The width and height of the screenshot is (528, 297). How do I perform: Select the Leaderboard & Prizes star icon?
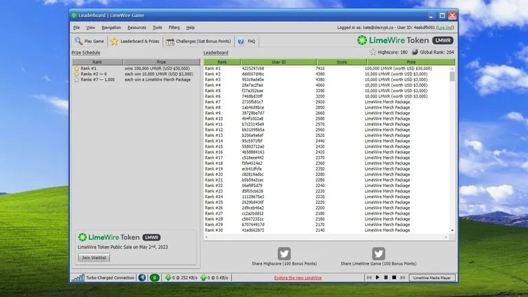(114, 41)
